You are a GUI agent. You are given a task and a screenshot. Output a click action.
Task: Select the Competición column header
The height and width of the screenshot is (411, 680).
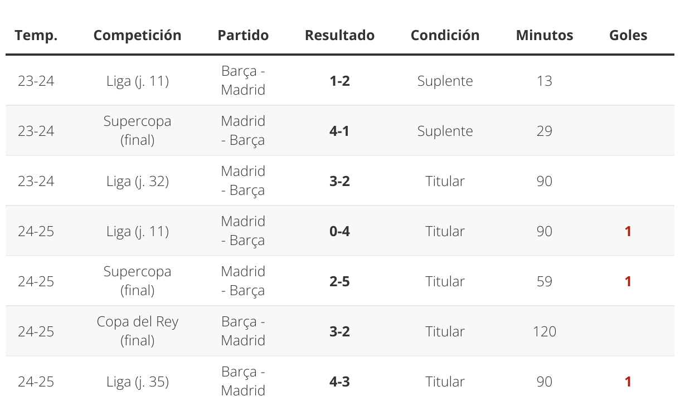pyautogui.click(x=137, y=35)
